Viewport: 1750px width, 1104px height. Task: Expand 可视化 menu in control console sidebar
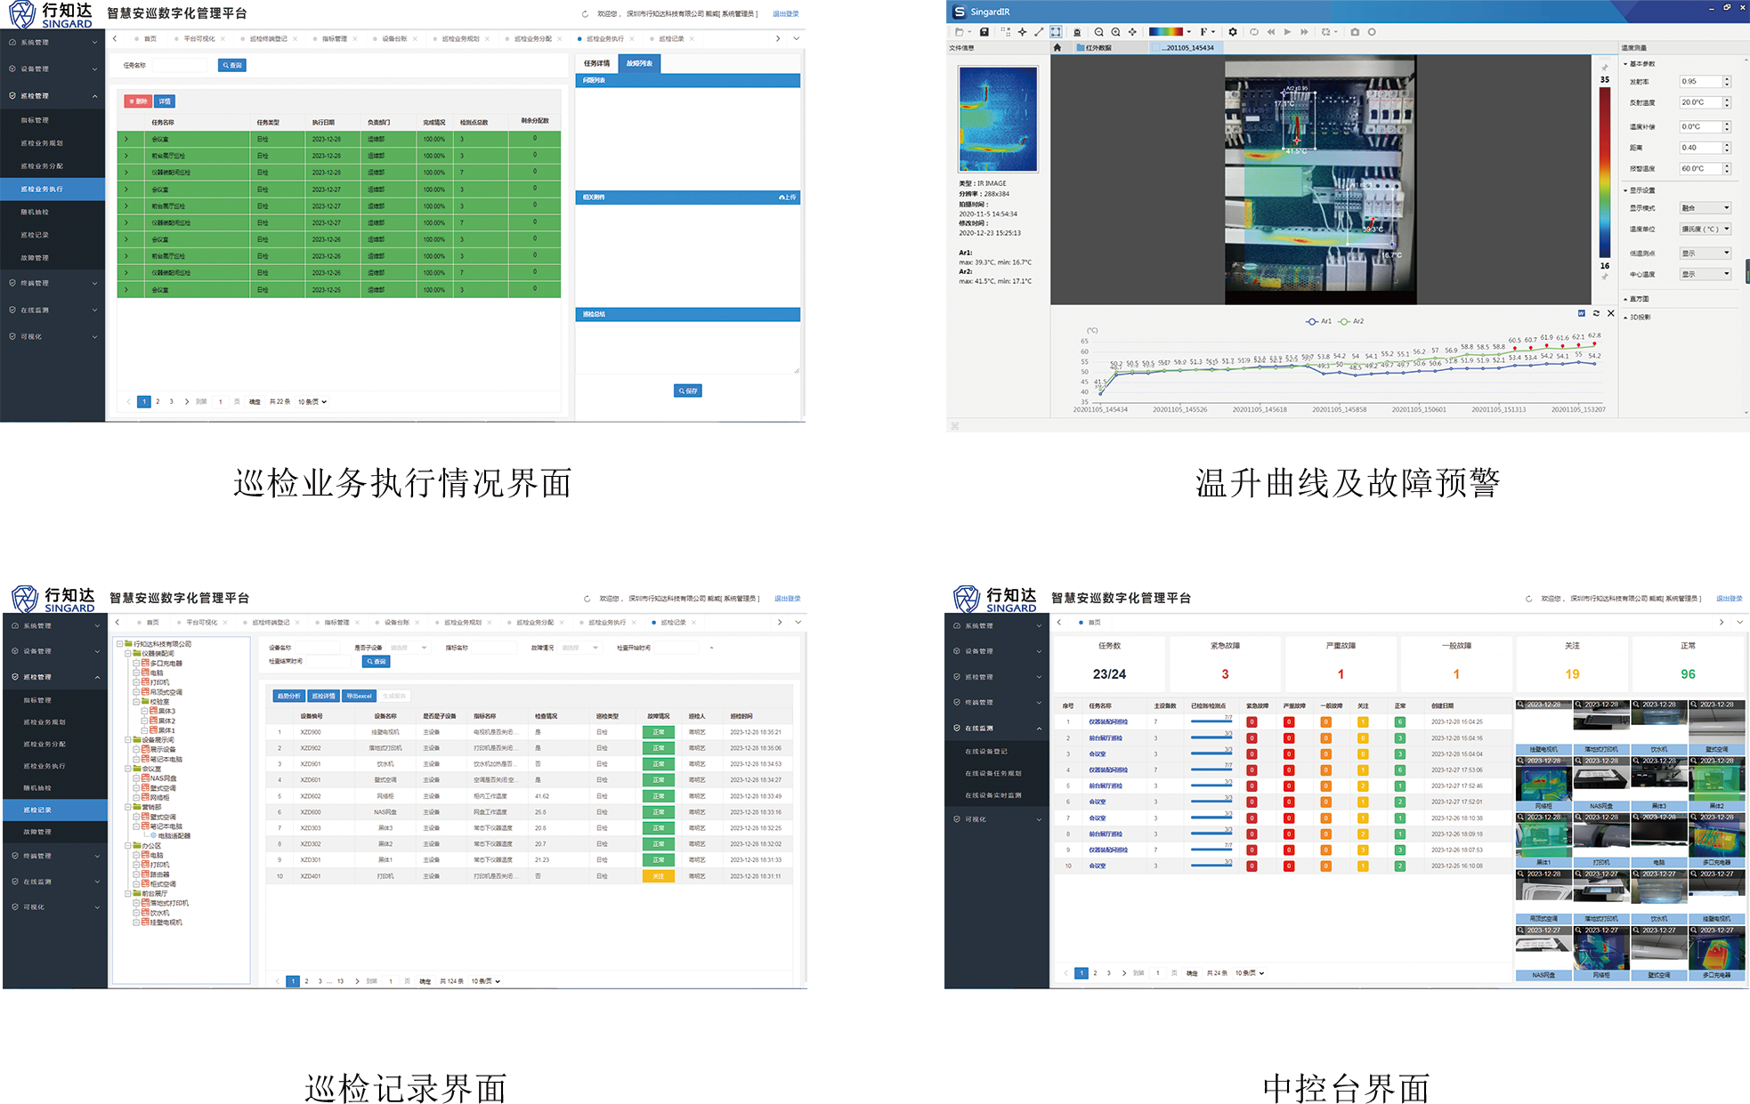tap(997, 819)
